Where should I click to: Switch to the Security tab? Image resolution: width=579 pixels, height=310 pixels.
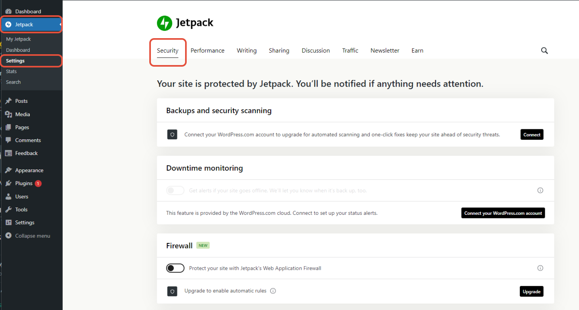(x=168, y=51)
